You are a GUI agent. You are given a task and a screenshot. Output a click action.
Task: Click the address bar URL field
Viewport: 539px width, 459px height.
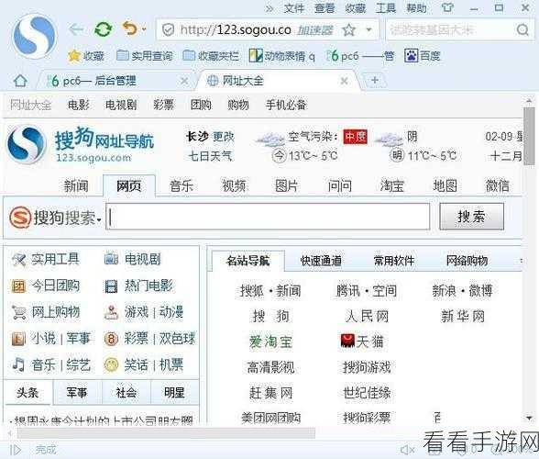[x=236, y=30]
